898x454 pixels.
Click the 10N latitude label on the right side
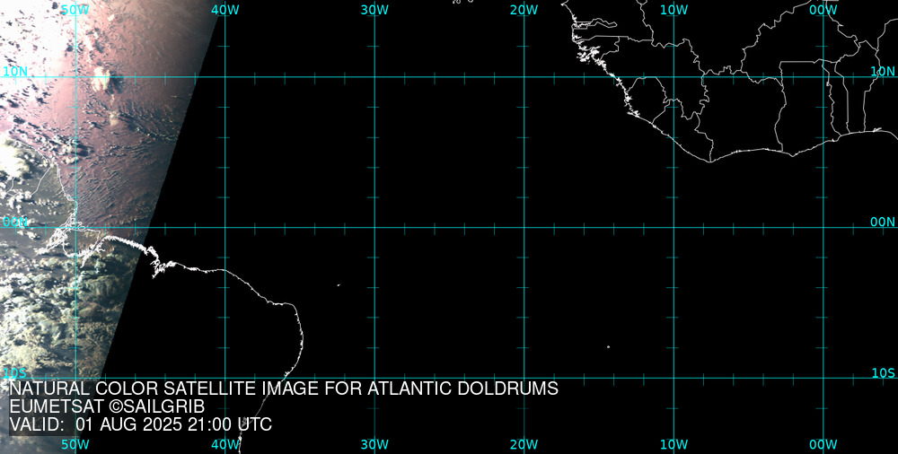pyautogui.click(x=883, y=72)
